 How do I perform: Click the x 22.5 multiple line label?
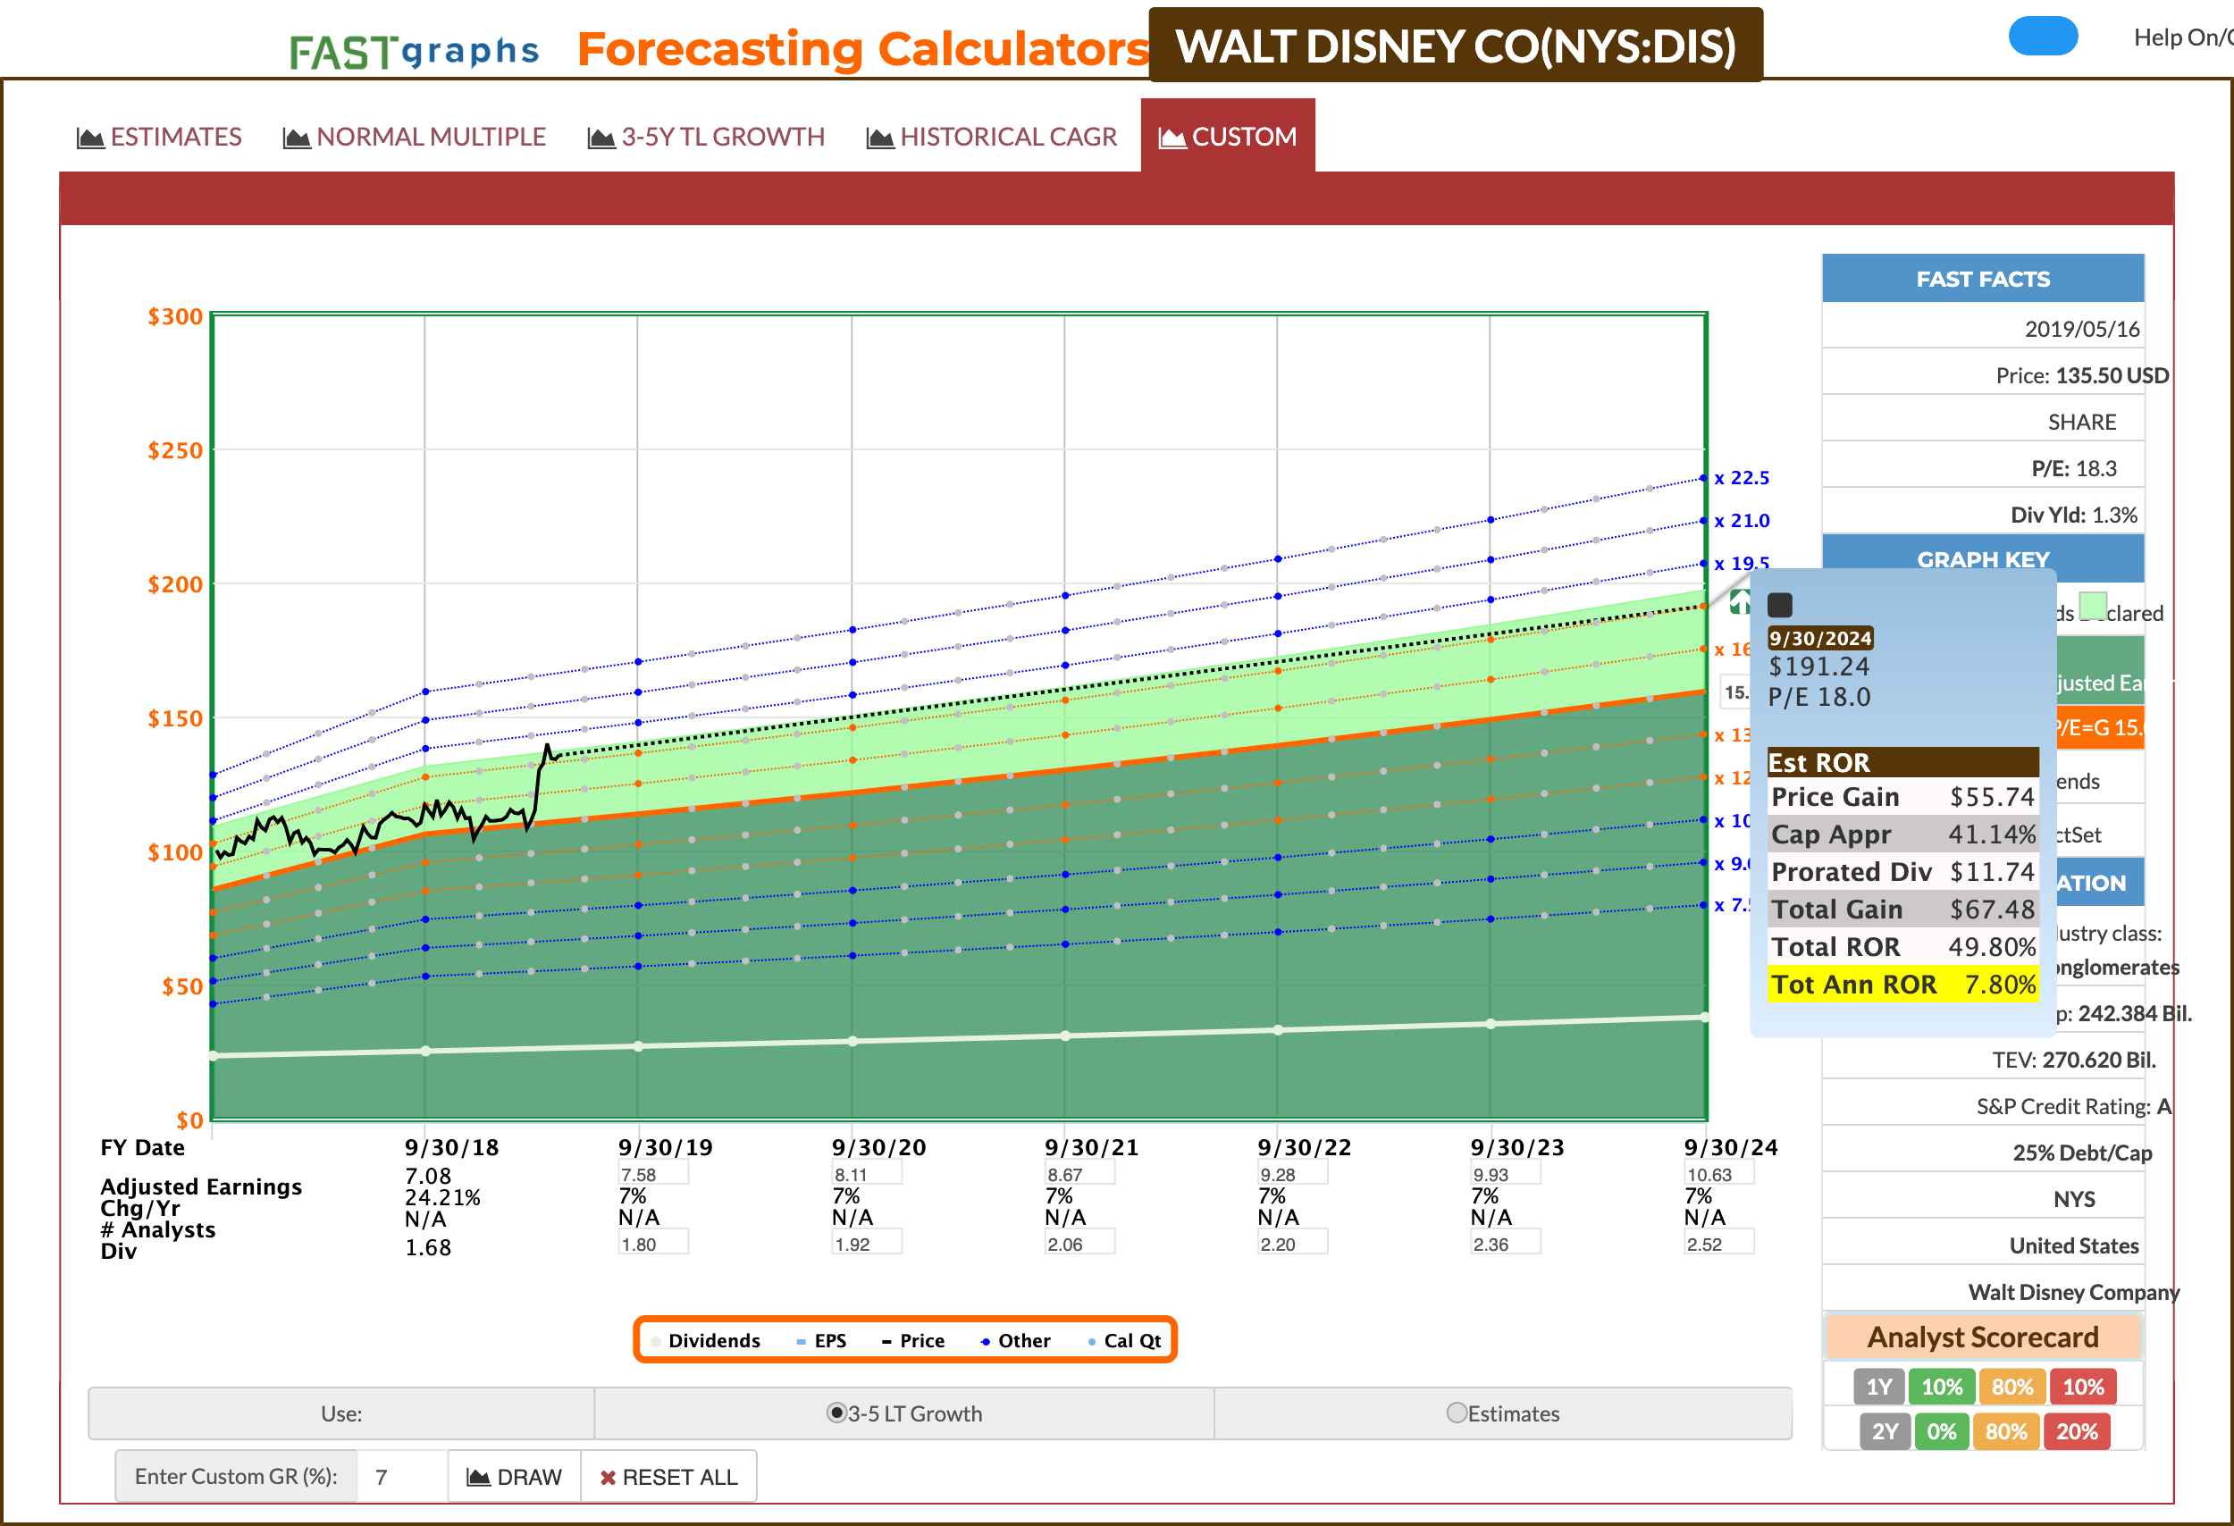1742,478
